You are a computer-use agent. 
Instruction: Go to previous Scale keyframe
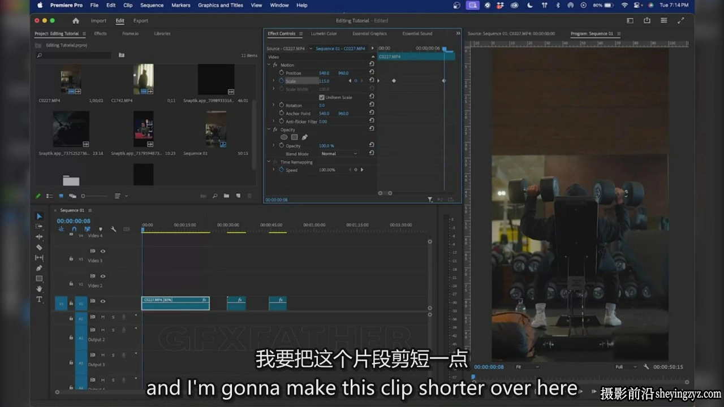[x=350, y=81]
